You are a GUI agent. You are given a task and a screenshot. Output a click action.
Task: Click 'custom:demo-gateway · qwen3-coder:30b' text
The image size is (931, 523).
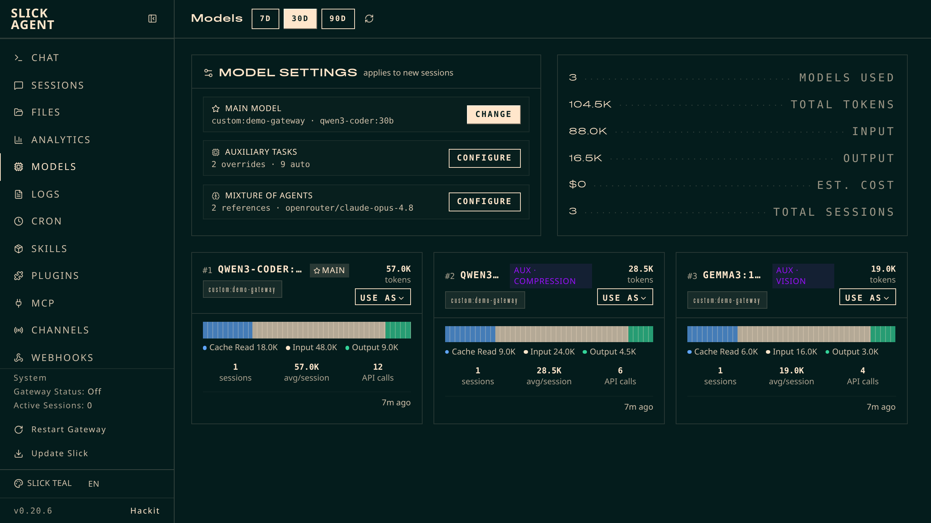click(303, 121)
